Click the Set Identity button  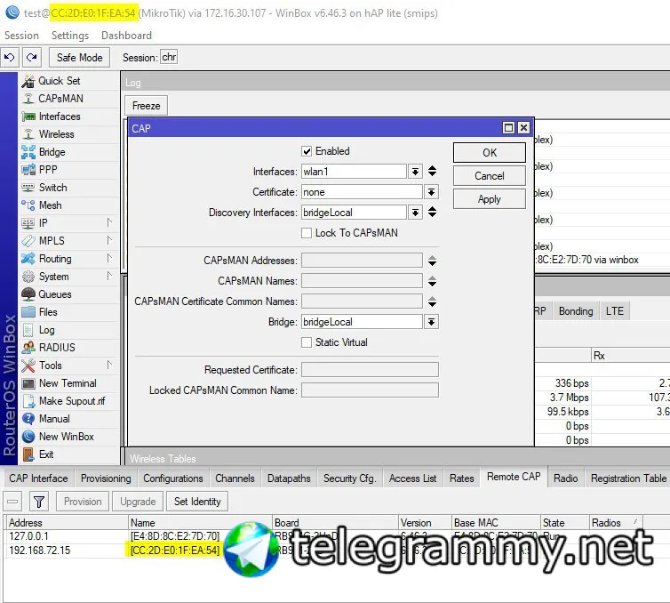coord(197,502)
